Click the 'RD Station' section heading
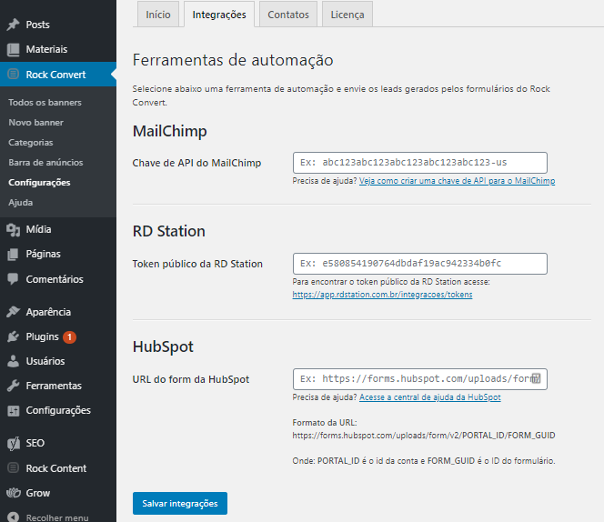Viewport: 604px width, 522px height. tap(168, 231)
